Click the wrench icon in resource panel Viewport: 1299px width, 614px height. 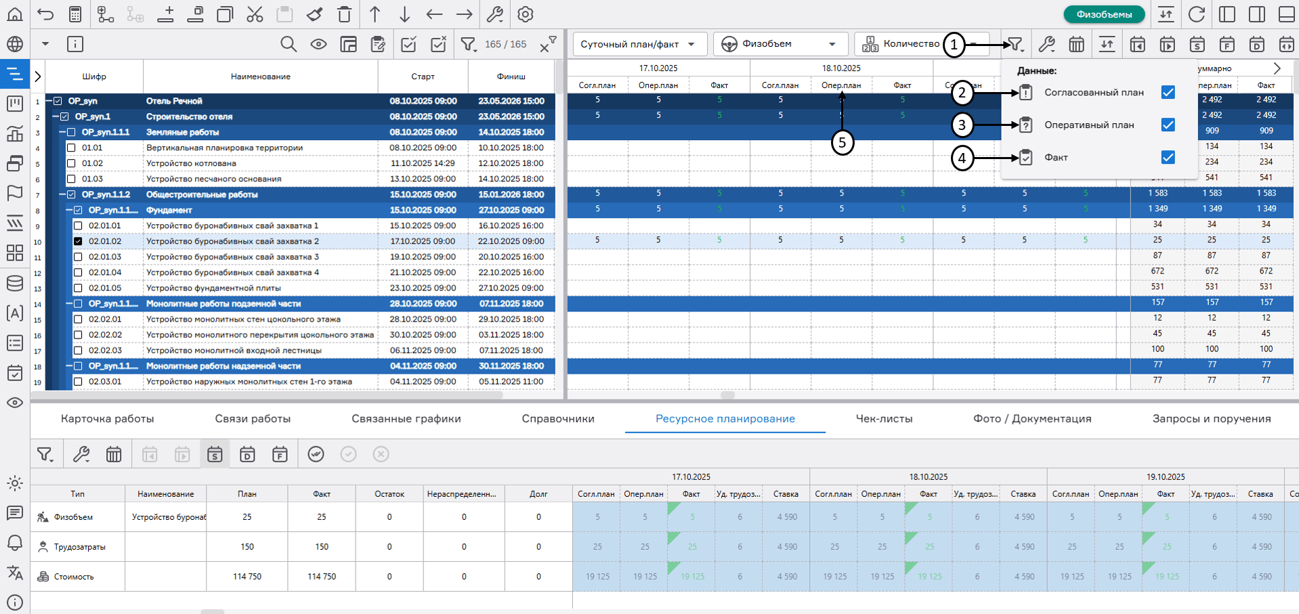tap(81, 454)
